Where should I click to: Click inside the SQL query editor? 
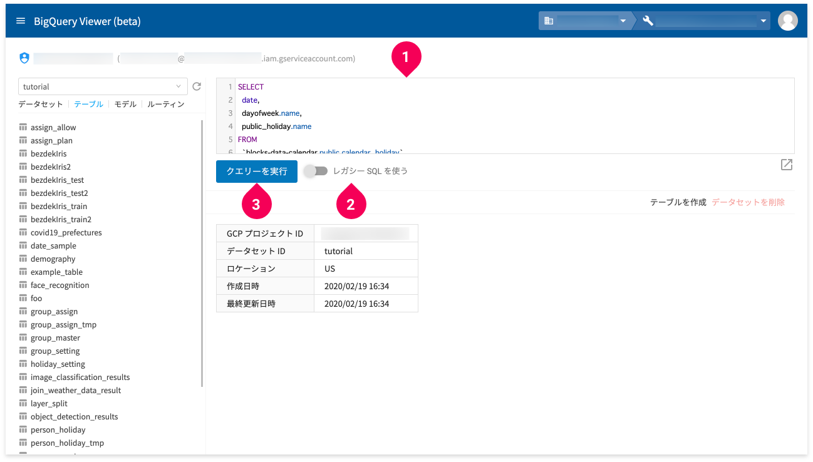click(505, 116)
